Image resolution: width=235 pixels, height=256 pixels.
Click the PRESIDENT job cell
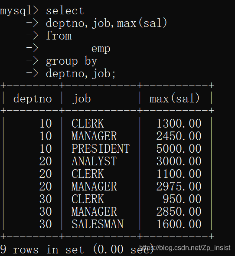pos(101,148)
